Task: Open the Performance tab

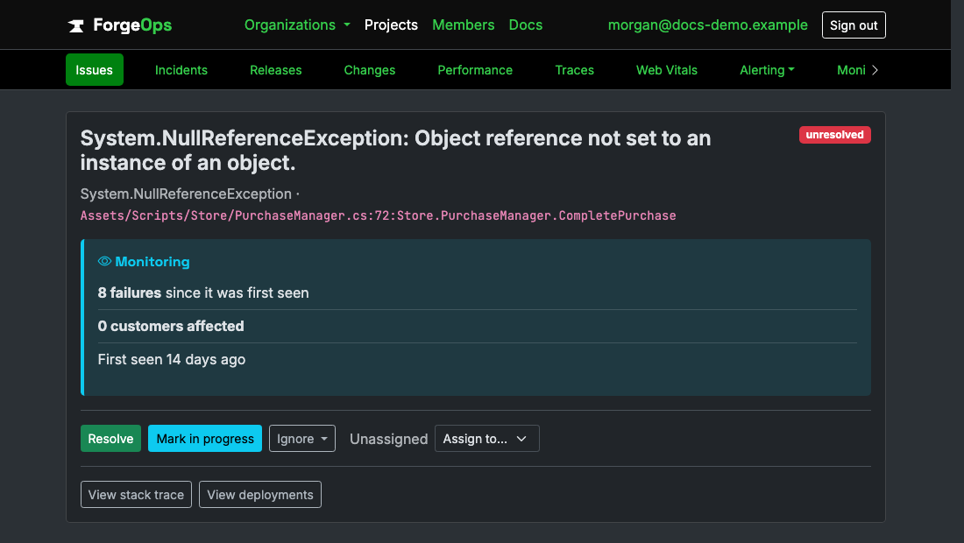Action: 475,70
